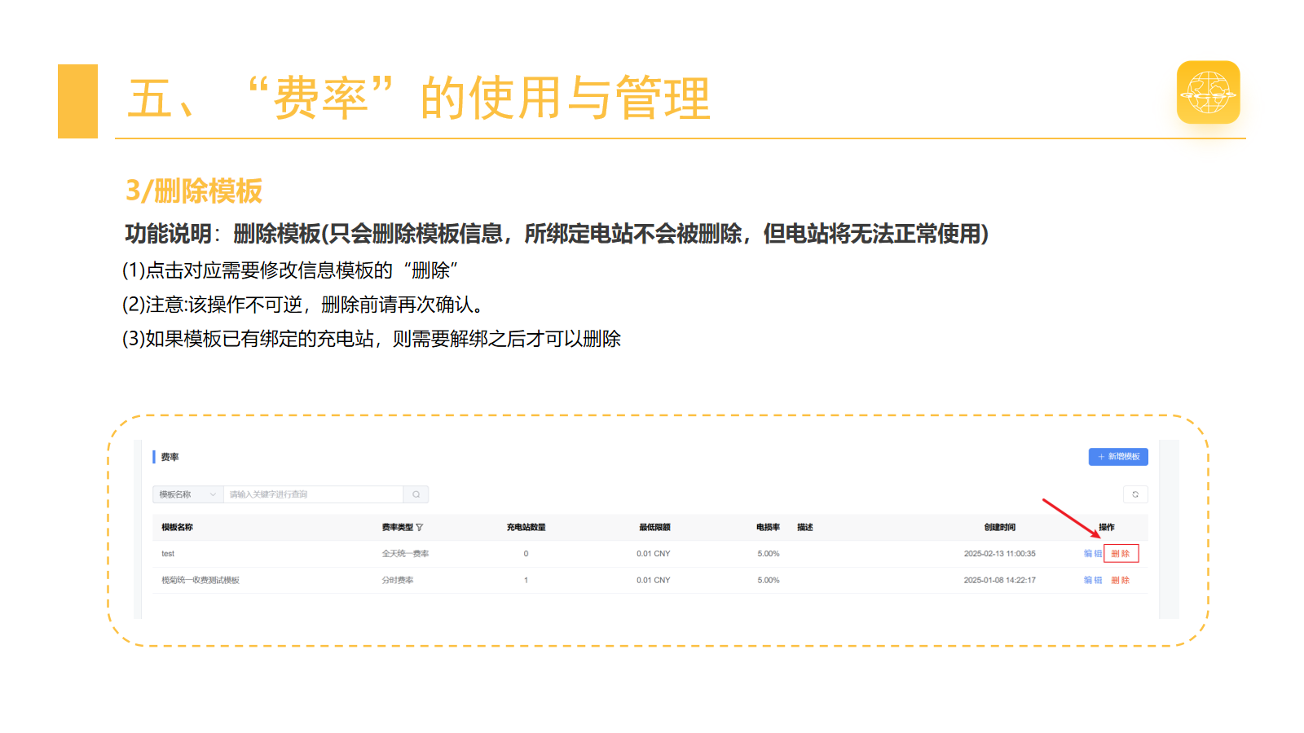Expand the 模板名称 search dropdown
This screenshot has width=1304, height=733.
click(187, 494)
